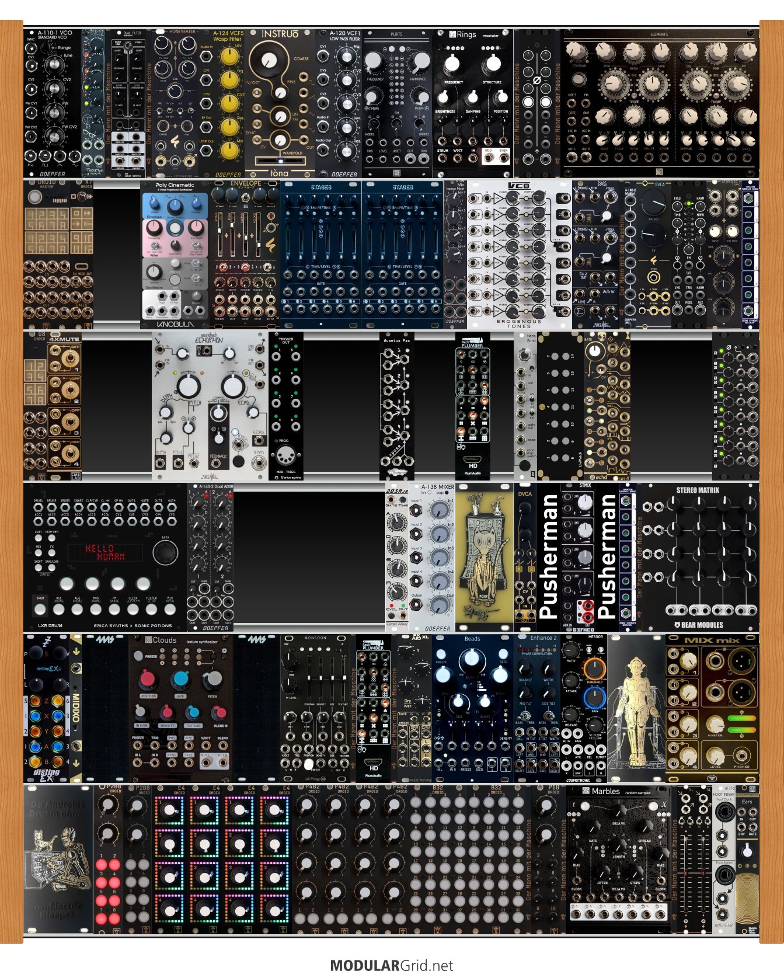This screenshot has height=978, width=784.
Task: Click the blue Clouds Size knob
Action: 181,679
